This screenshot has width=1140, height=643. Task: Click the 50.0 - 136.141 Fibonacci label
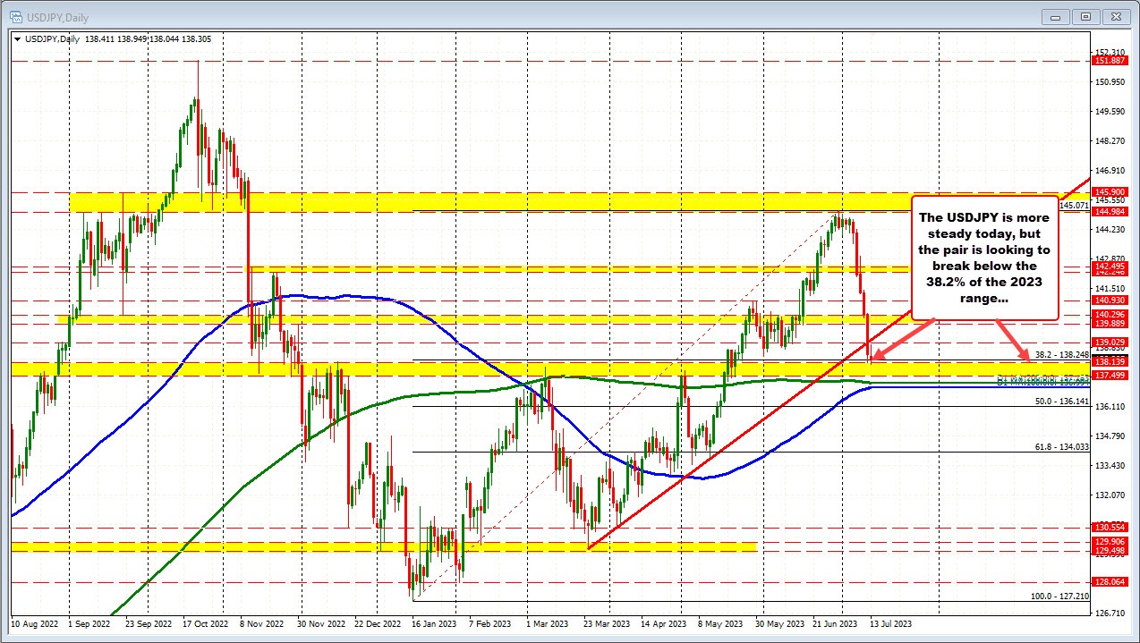point(1061,402)
